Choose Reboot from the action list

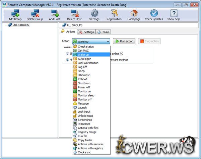click(82, 79)
